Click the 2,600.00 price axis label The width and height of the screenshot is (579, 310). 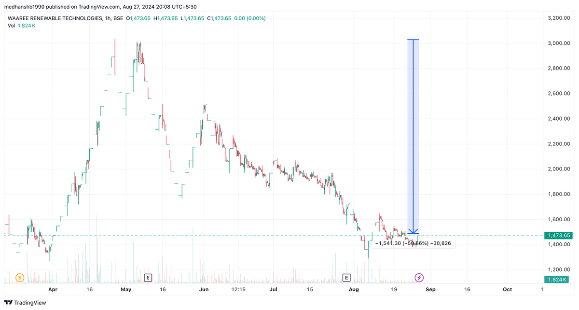559,93
